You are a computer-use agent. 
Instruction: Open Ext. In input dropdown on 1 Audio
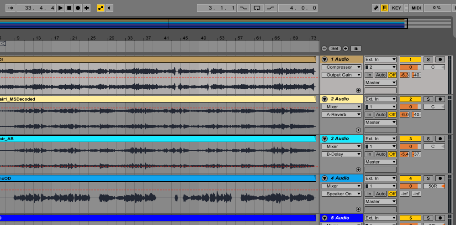tap(381, 60)
